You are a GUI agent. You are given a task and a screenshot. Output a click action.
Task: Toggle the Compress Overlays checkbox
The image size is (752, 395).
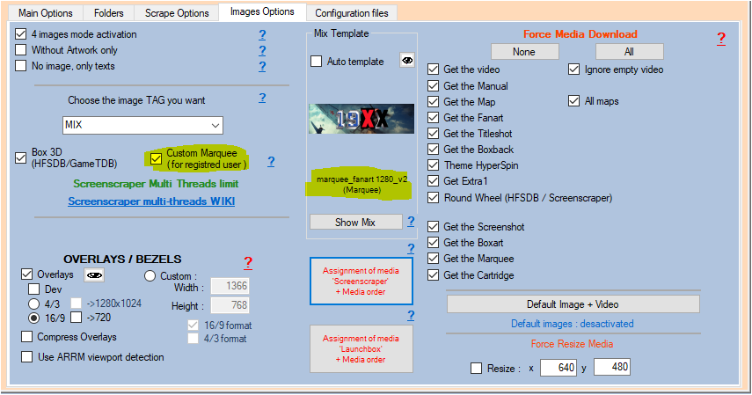click(x=29, y=337)
